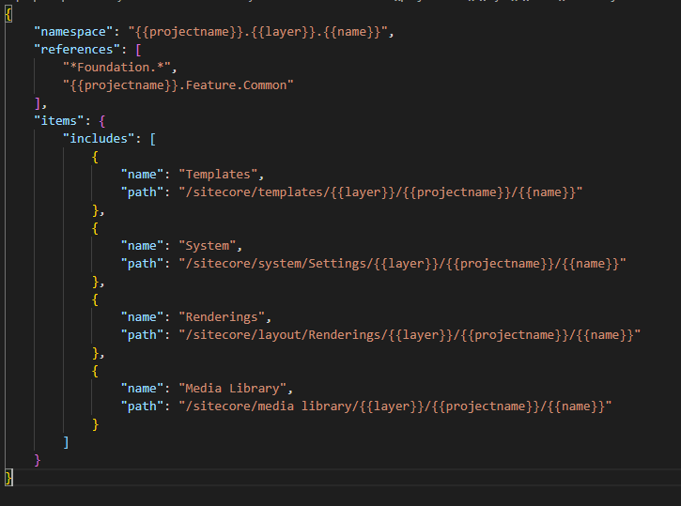Click the "name" key of the Renderings entry
The image size is (681, 506).
[x=142, y=317]
